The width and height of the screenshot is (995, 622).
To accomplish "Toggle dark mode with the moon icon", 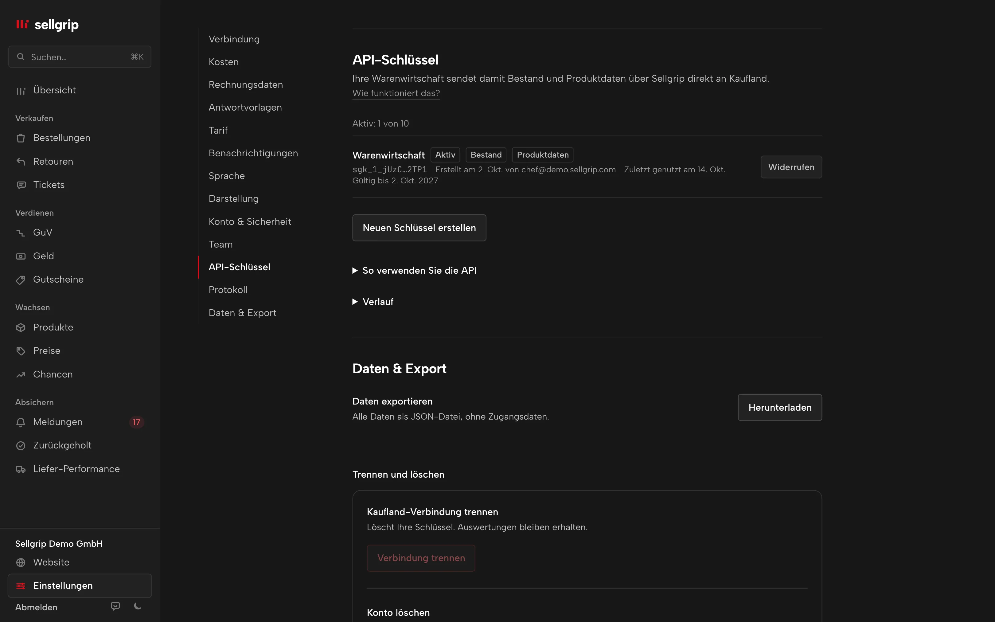I will click(138, 606).
